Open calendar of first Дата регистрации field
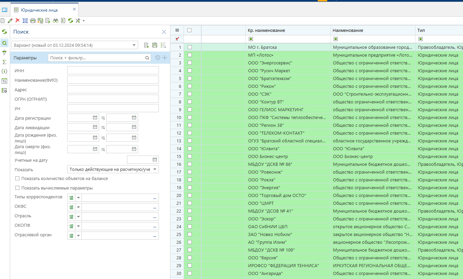 click(x=95, y=118)
